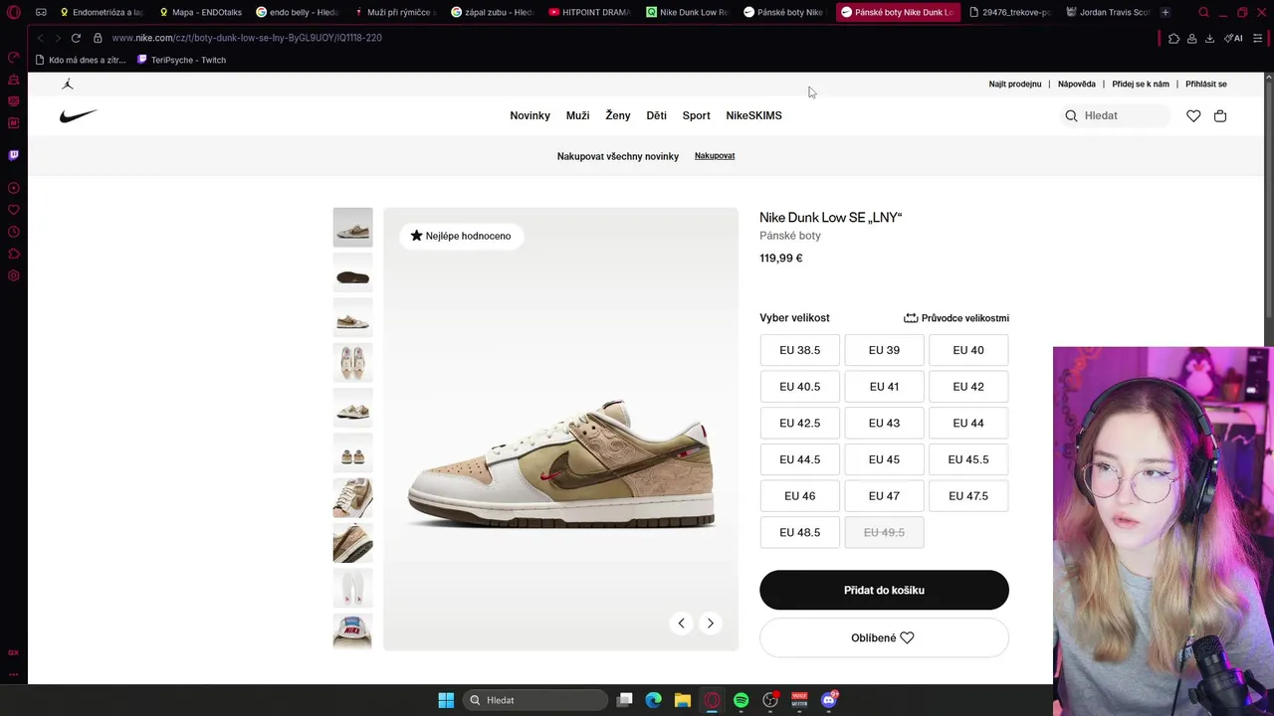
Task: Click the search magnifier icon next to Hledat
Action: (1071, 116)
